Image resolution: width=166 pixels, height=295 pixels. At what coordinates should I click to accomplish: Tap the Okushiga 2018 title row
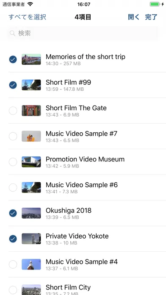point(87,213)
